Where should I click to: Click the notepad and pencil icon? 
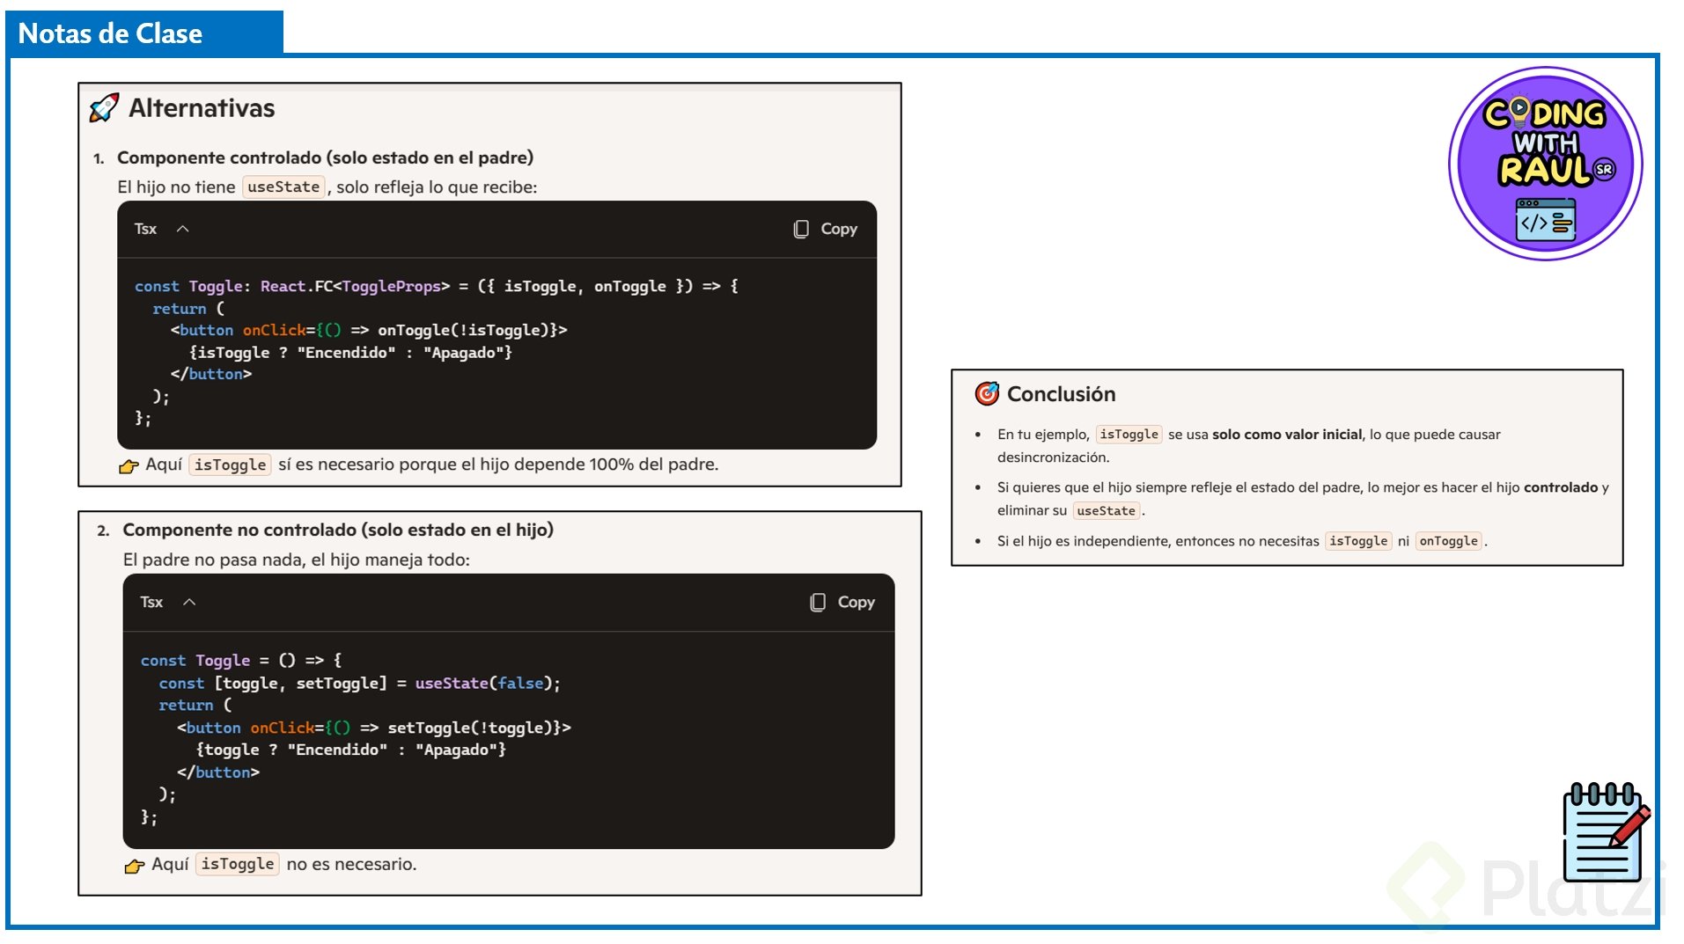click(x=1606, y=832)
